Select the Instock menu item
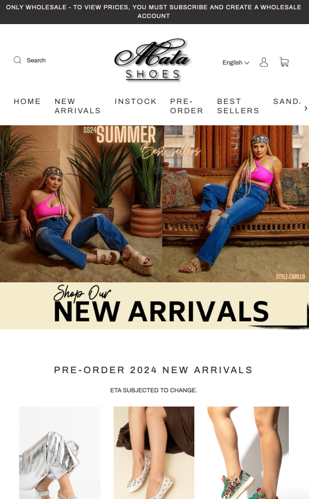The image size is (309, 499). tap(135, 101)
